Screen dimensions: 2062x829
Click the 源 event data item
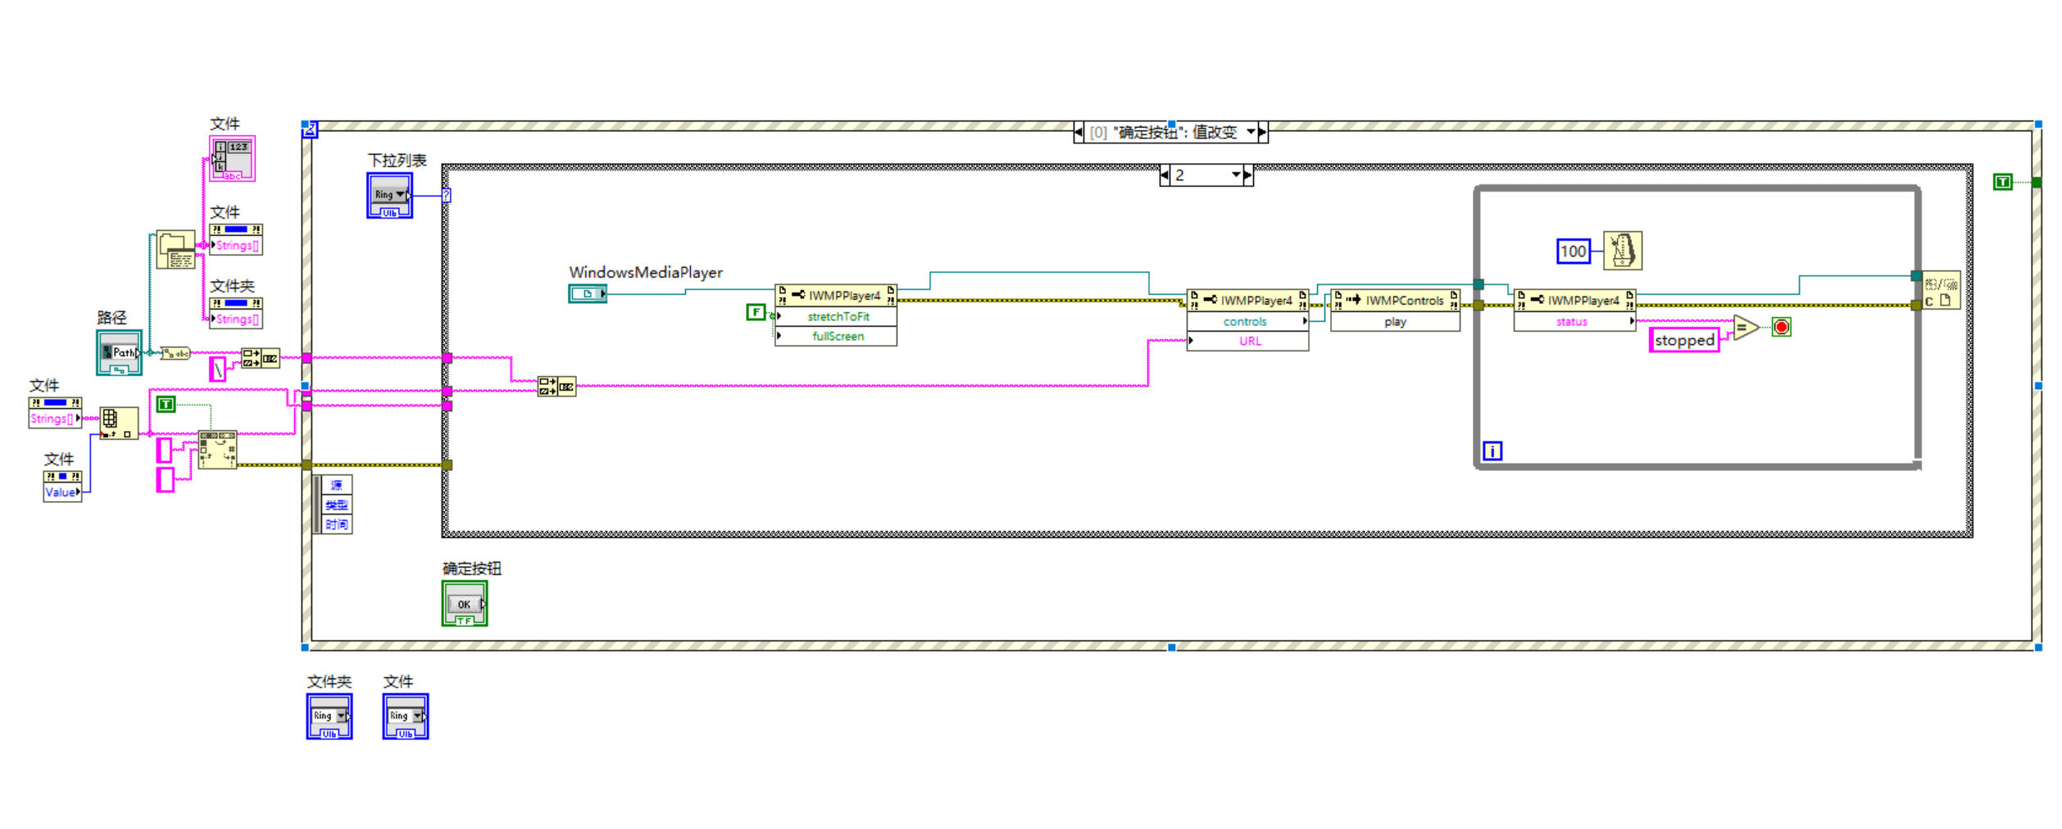(x=336, y=486)
